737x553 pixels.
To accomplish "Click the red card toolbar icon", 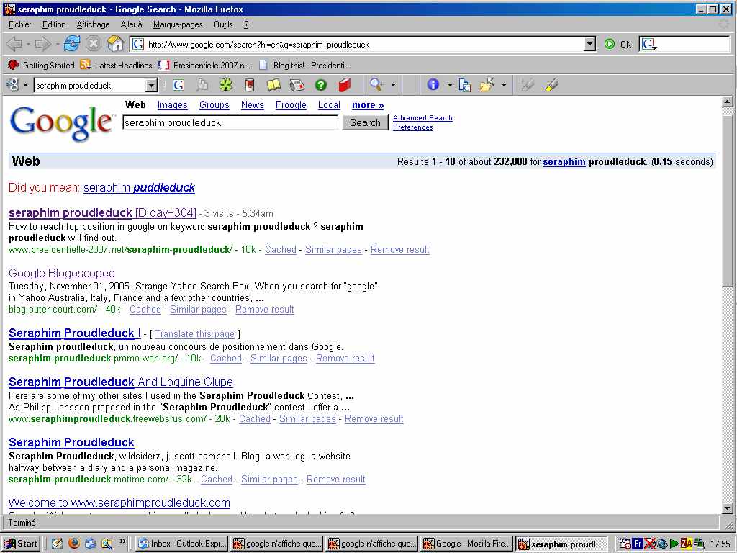I will point(250,85).
